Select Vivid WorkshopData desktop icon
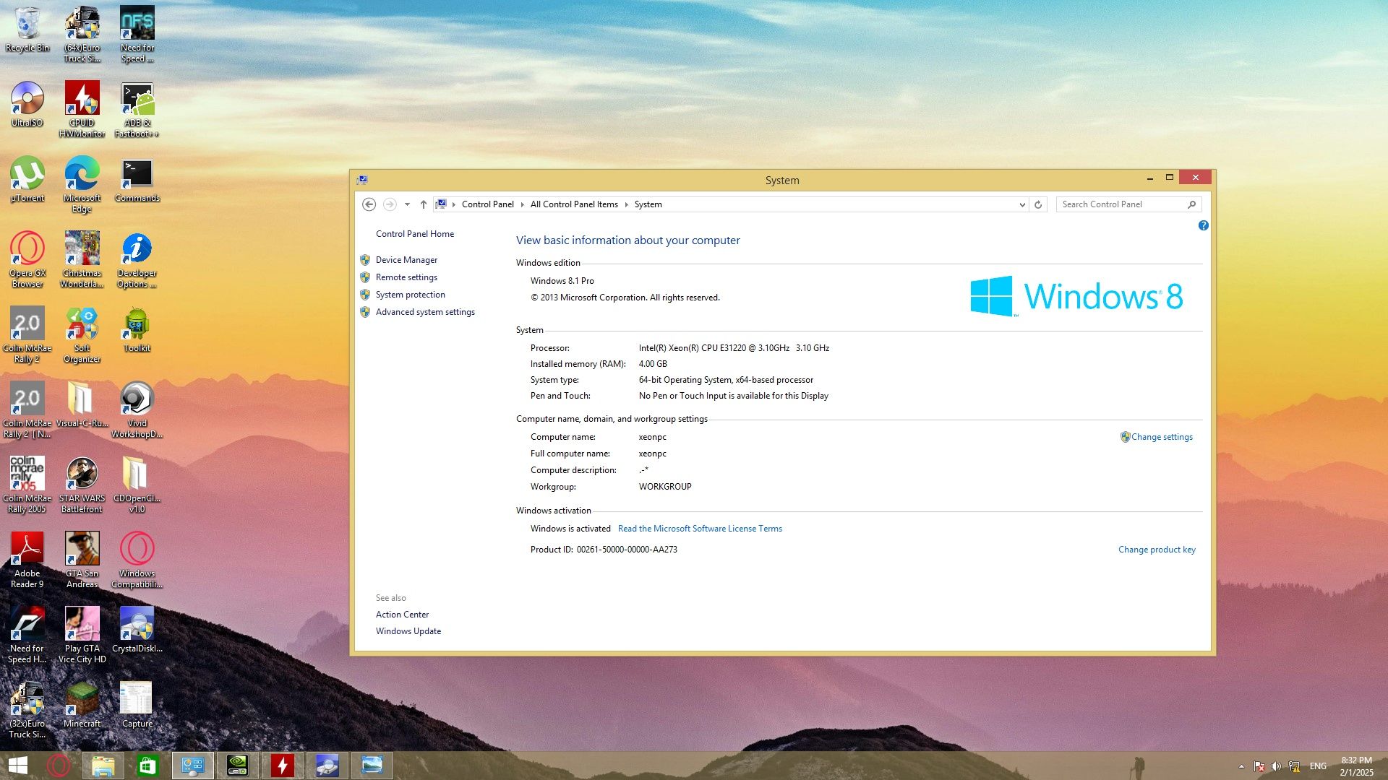This screenshot has width=1388, height=780. pyautogui.click(x=137, y=409)
